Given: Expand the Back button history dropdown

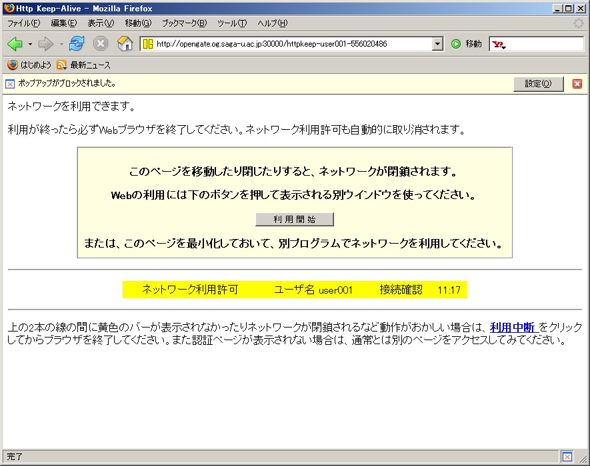Looking at the screenshot, I should tap(30, 45).
